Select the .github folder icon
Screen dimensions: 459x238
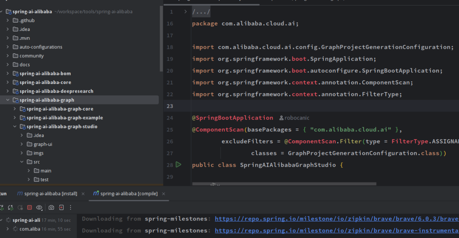click(16, 20)
